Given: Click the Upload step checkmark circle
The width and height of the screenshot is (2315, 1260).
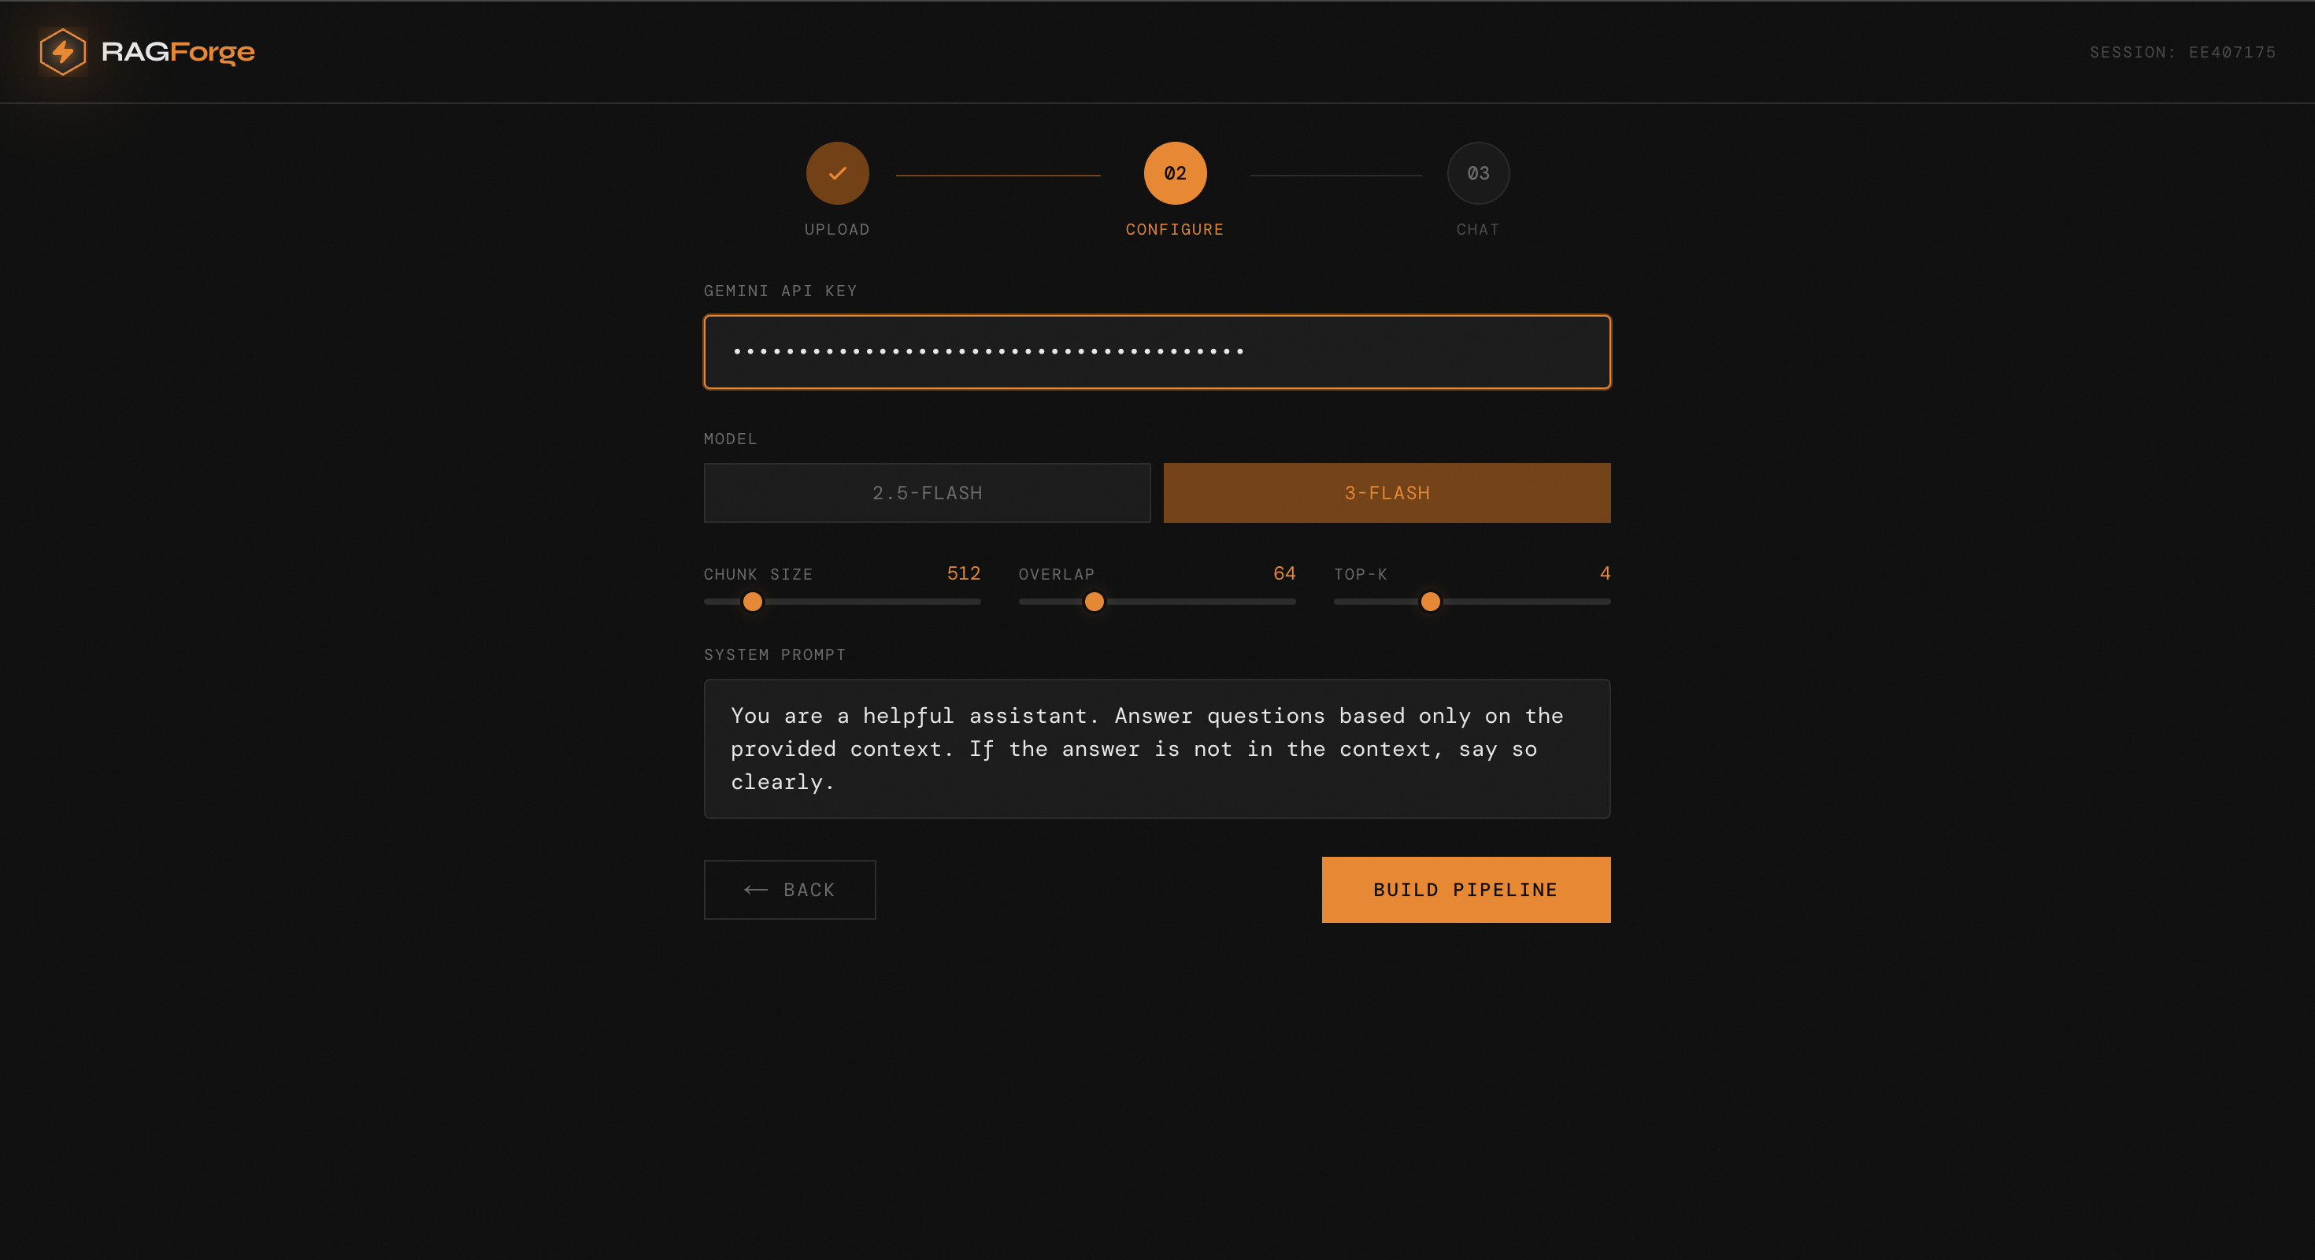Looking at the screenshot, I should (x=837, y=173).
